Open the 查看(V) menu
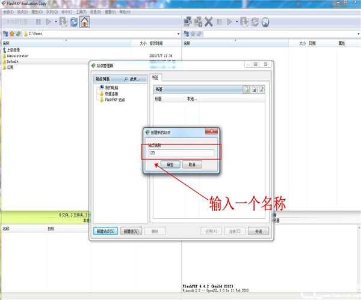361x300 pixels. [x=110, y=12]
